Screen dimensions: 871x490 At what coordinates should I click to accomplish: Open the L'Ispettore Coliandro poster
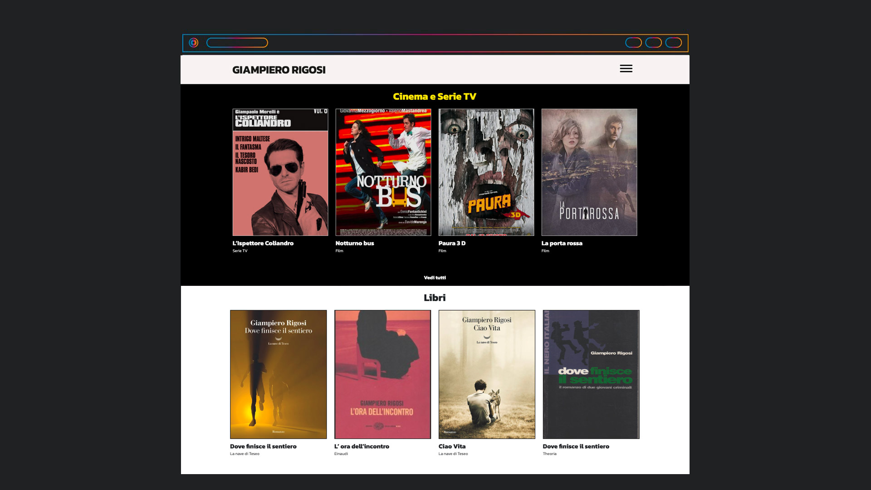(280, 172)
